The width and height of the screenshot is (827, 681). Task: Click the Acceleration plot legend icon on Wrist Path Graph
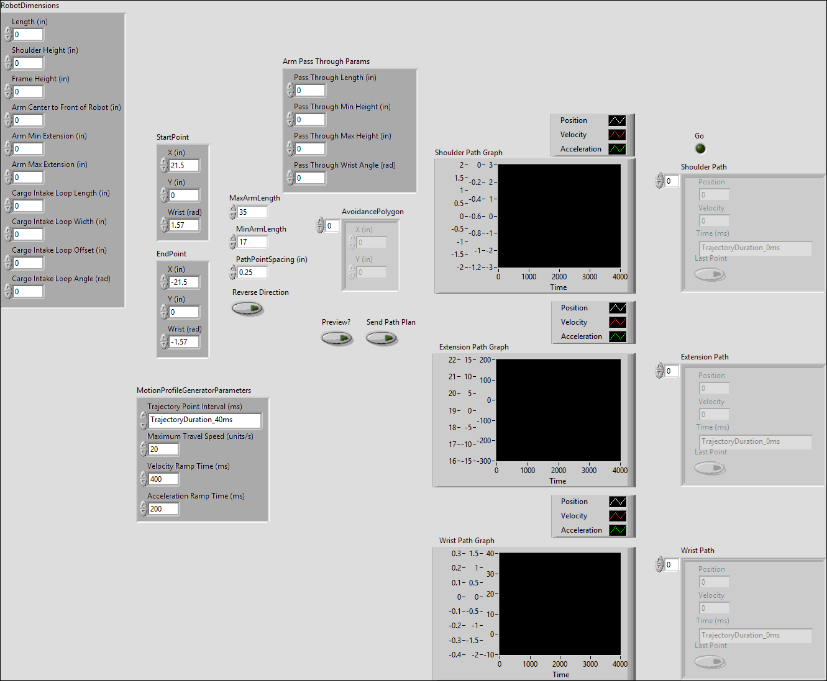point(618,530)
